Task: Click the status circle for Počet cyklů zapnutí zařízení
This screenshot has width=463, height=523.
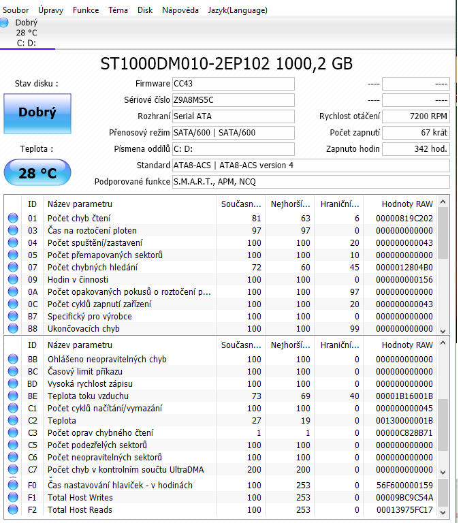Action: pyautogui.click(x=13, y=304)
